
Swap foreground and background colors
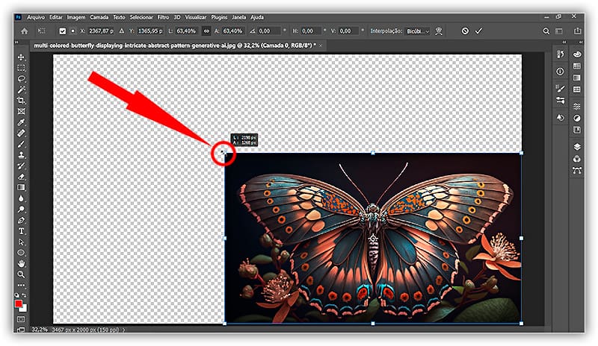point(25,295)
